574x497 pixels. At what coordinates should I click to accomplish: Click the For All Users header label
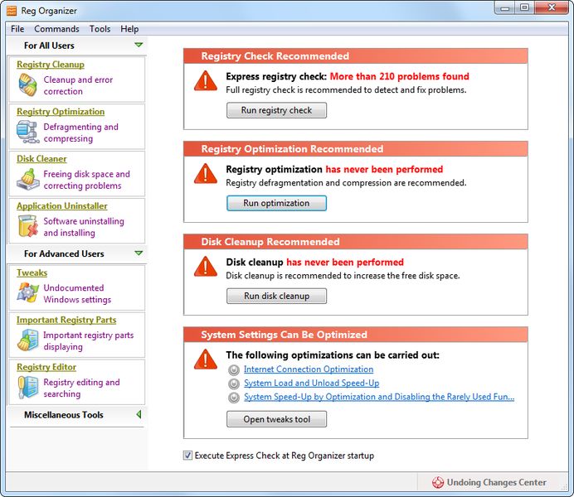tap(49, 46)
